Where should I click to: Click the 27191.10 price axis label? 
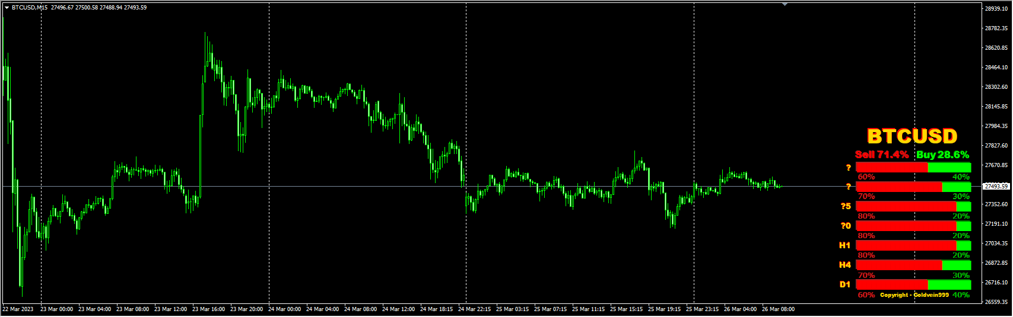[x=996, y=224]
